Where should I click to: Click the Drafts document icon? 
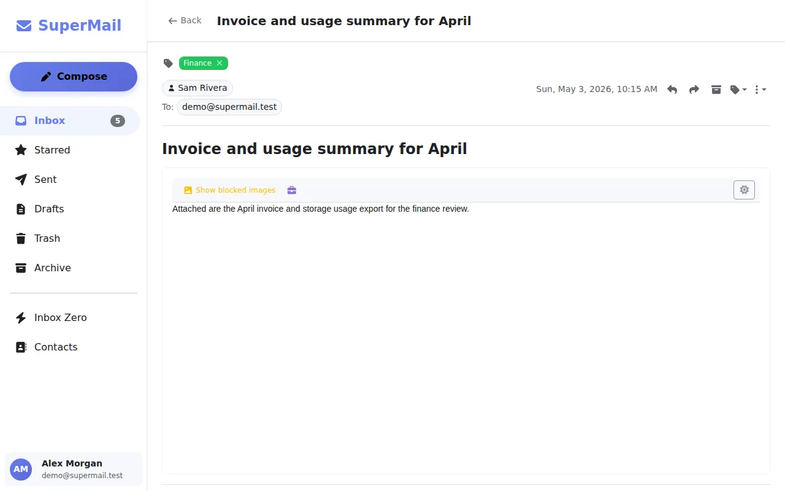click(x=21, y=209)
